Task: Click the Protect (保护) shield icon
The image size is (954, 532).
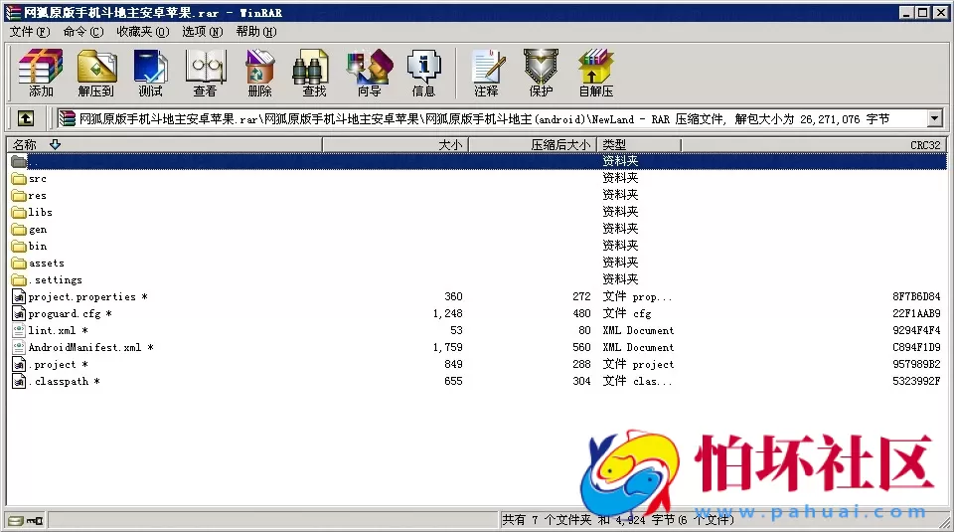Action: tap(541, 73)
